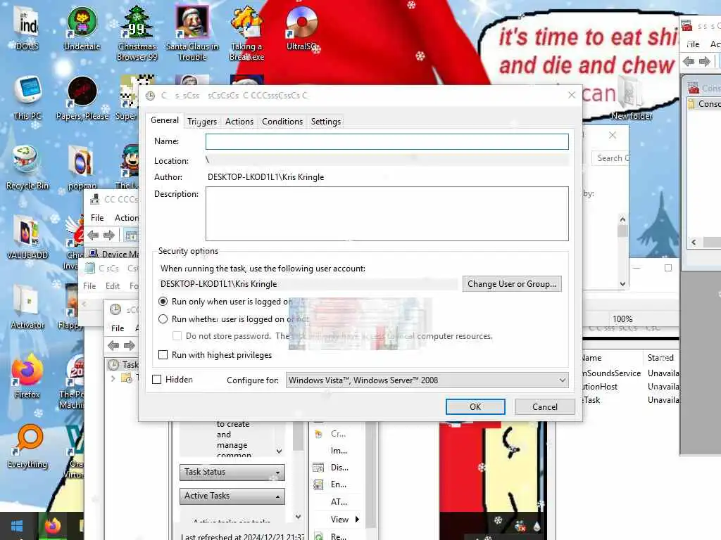Click Change User or Group button
The width and height of the screenshot is (721, 540).
click(512, 284)
